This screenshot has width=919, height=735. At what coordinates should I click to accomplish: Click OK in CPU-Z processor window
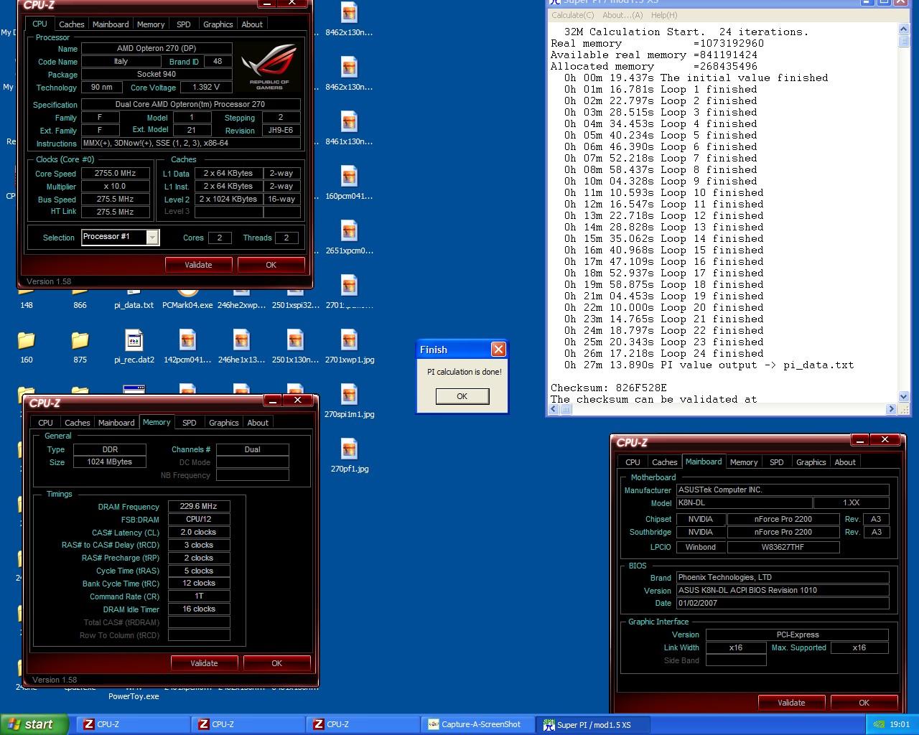click(271, 265)
